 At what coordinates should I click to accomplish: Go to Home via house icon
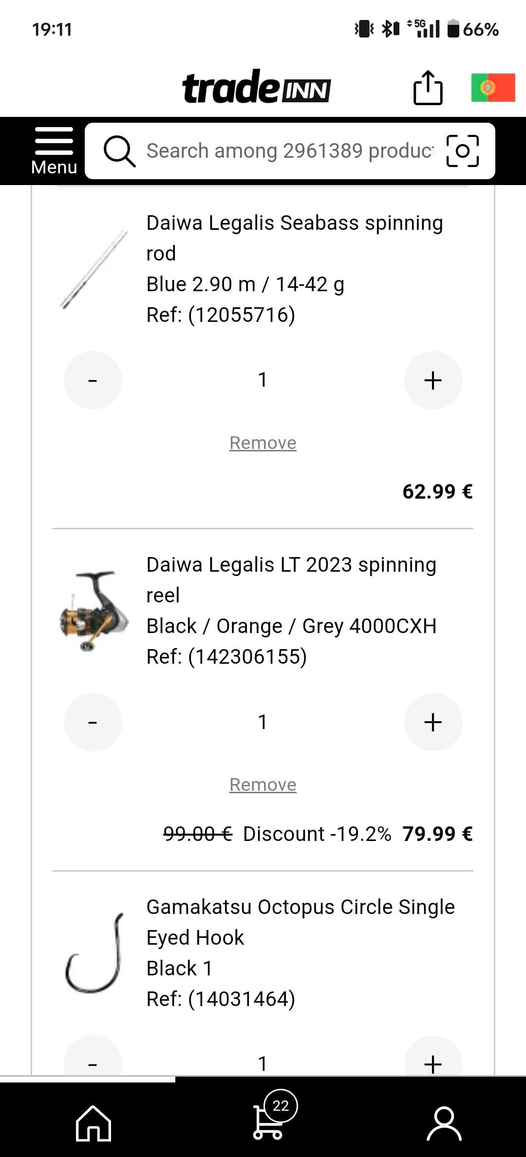coord(94,1123)
